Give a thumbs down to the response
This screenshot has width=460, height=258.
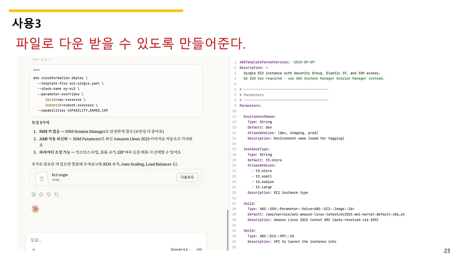49,194
